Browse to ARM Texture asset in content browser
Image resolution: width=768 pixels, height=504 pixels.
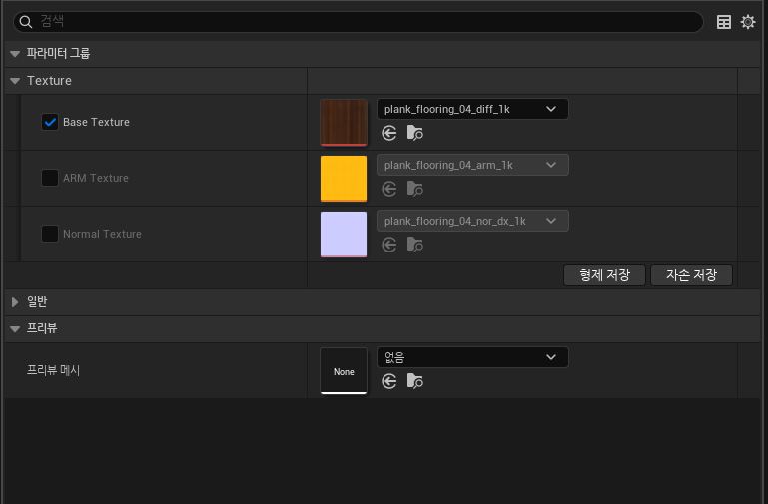[x=415, y=189]
